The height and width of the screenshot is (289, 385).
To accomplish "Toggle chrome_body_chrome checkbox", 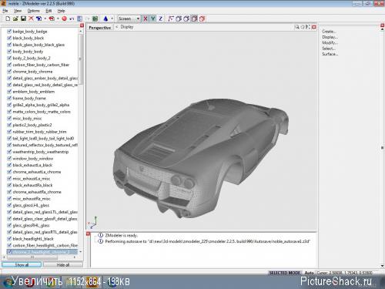I will 9,72.
